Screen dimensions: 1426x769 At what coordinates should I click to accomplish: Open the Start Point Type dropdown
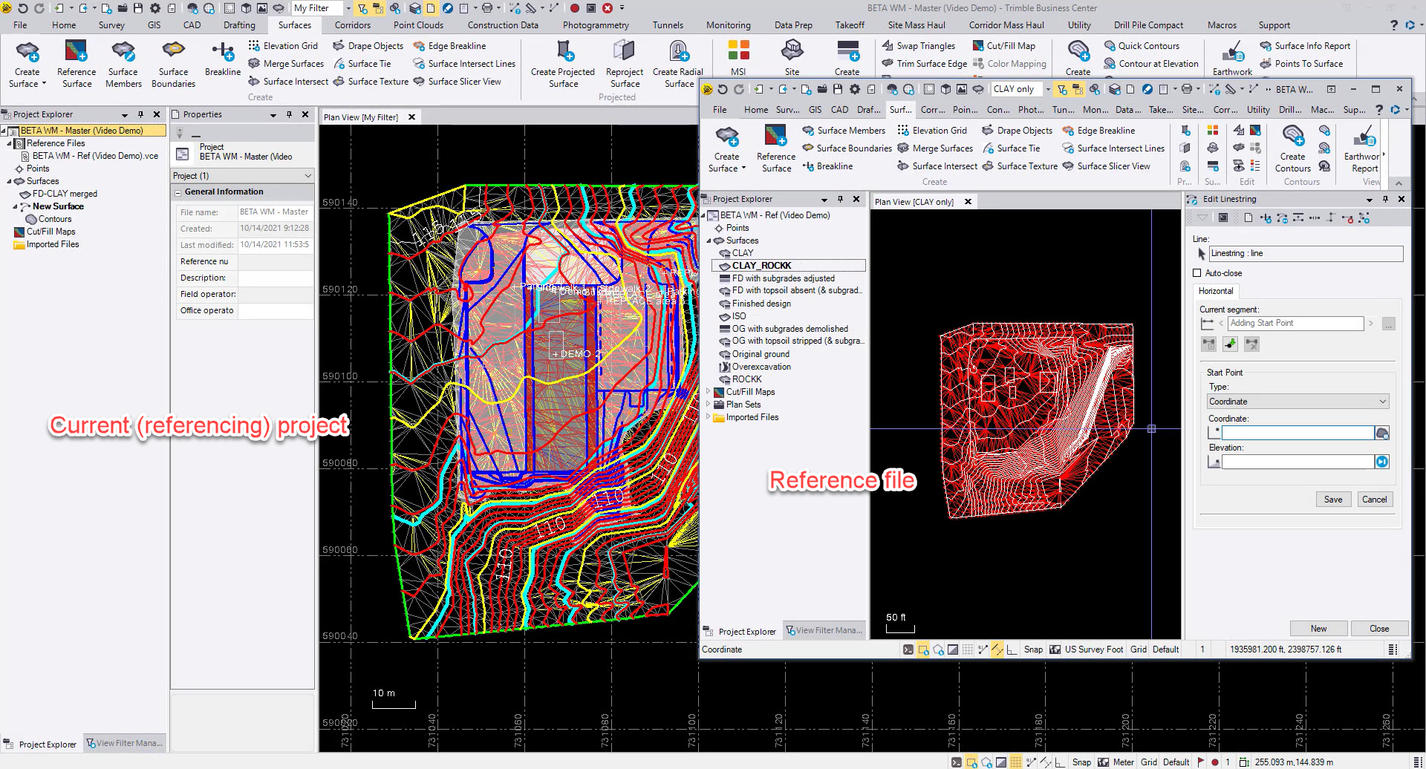pos(1298,402)
